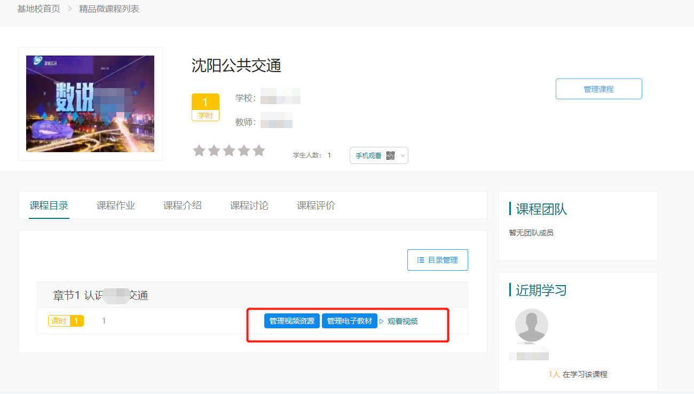
Task: Click the learner avatar under 近期学习
Action: (x=531, y=325)
